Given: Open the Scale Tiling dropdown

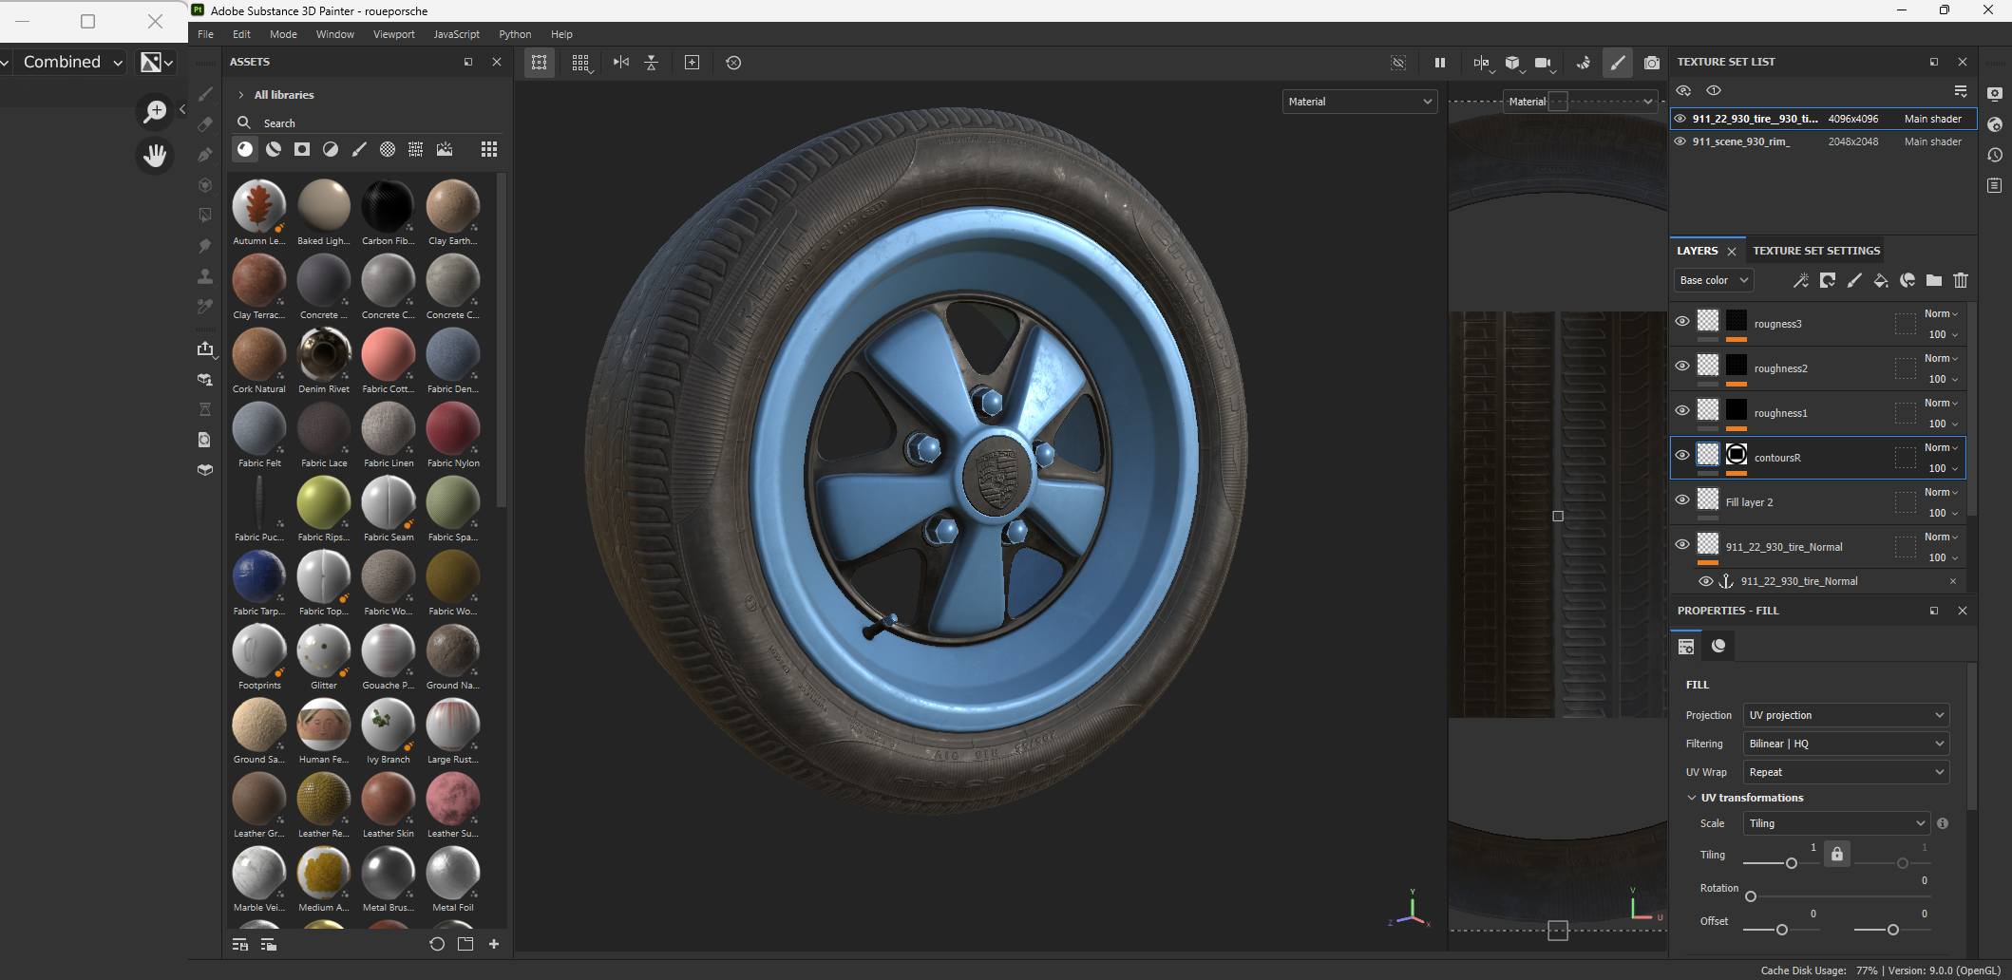Looking at the screenshot, I should coord(1837,823).
